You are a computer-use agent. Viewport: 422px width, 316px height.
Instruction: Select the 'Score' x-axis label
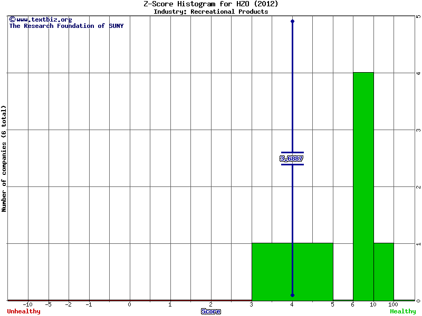[210, 311]
